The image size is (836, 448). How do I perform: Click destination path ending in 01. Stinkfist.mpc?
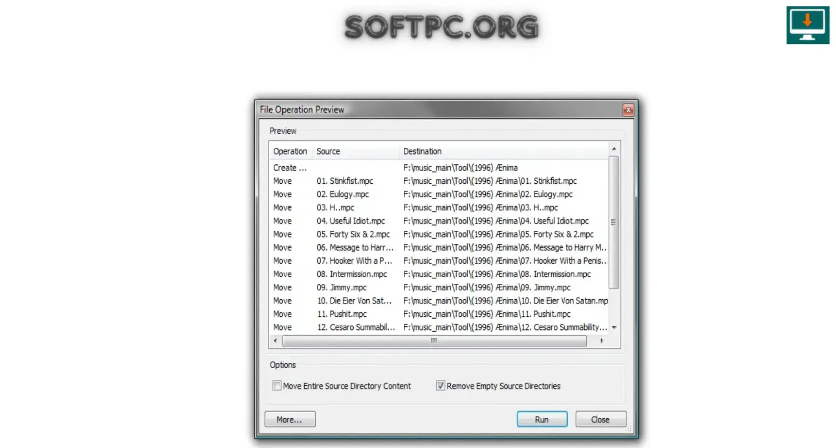click(490, 181)
